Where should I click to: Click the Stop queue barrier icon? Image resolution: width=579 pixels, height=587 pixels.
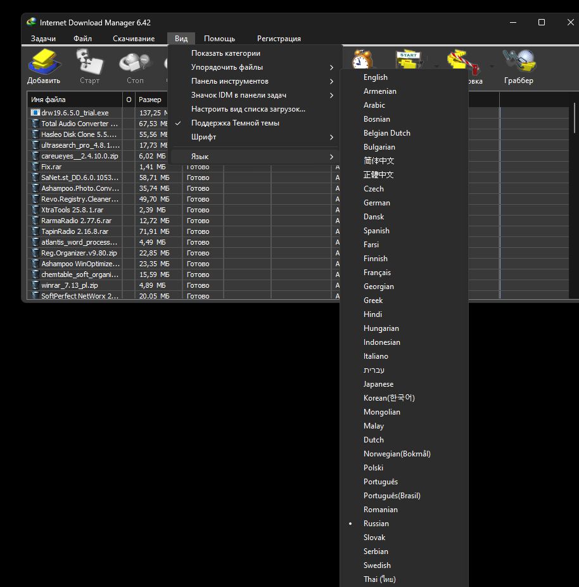[x=462, y=61]
